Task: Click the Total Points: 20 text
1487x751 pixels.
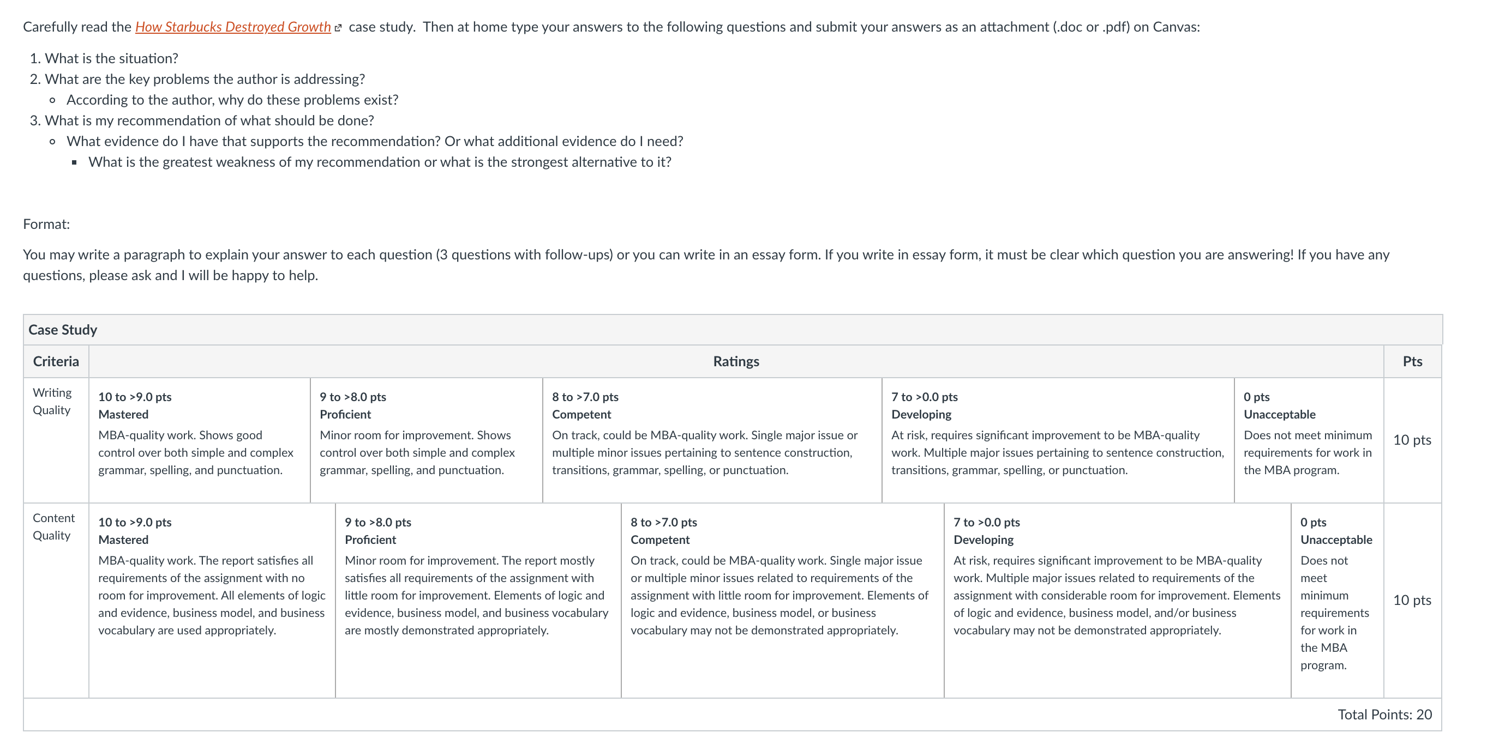Action: 1384,714
